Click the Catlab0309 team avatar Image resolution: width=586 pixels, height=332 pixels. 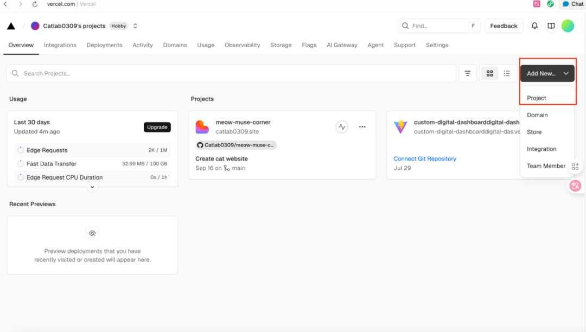pyautogui.click(x=35, y=26)
